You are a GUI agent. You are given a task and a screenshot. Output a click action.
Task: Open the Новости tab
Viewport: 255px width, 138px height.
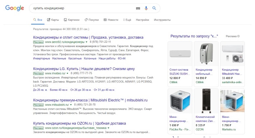111,20
